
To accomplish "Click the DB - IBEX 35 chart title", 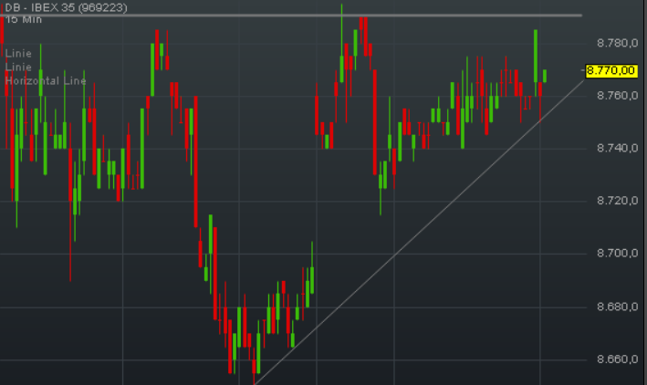I will pyautogui.click(x=64, y=7).
